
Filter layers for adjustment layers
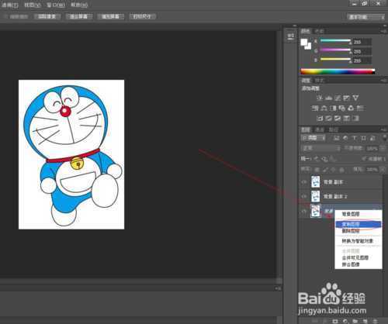coord(345,138)
